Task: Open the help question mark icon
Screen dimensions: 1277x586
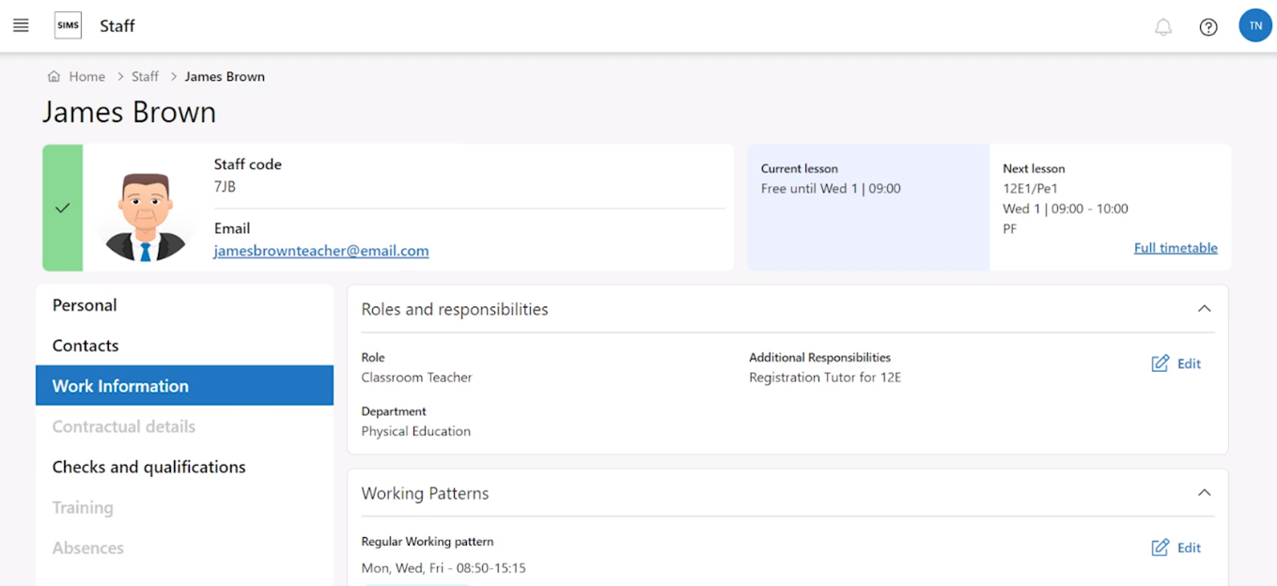Action: [x=1208, y=27]
